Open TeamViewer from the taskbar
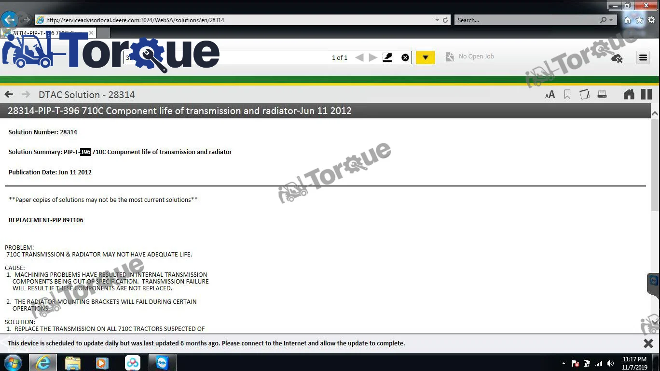This screenshot has width=660, height=371. pos(163,363)
